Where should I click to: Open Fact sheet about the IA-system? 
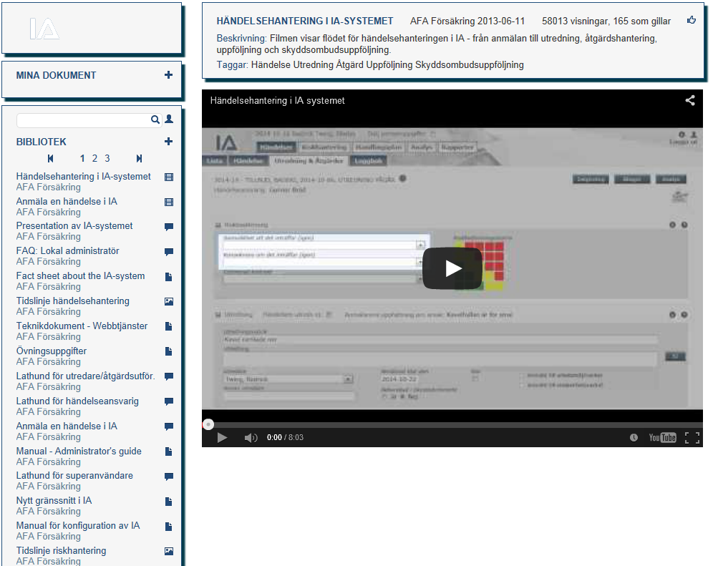(80, 276)
